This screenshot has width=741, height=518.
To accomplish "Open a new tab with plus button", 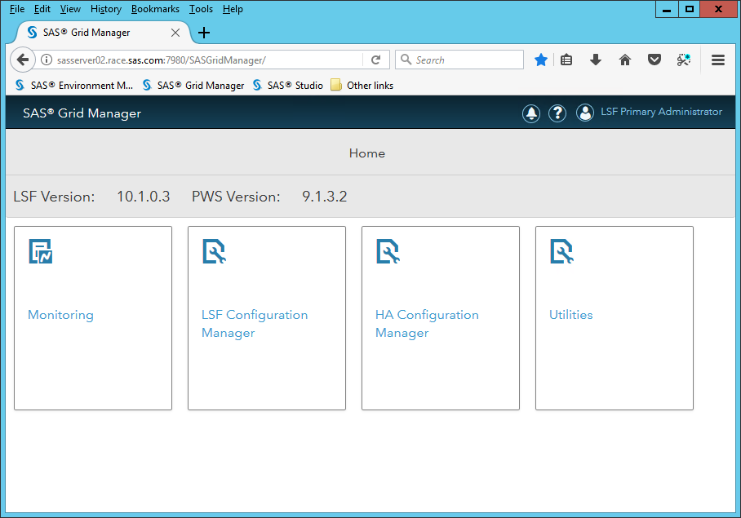I will pos(204,33).
